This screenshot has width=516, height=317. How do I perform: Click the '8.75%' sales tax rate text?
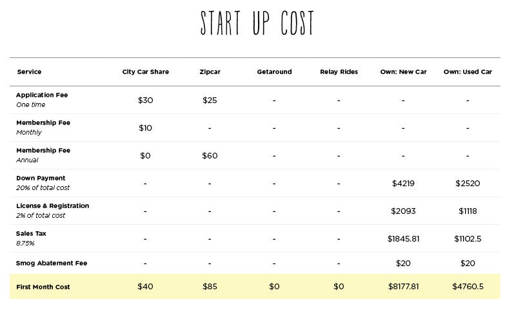coord(25,244)
